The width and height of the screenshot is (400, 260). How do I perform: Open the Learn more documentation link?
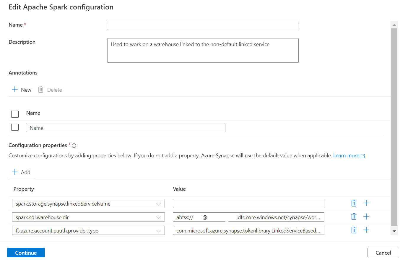click(x=346, y=155)
